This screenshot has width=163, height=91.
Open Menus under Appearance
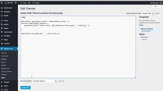[3, 62]
